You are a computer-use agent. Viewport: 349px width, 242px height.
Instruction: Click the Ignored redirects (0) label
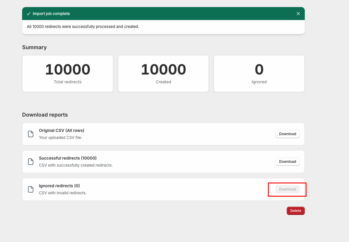tap(59, 185)
